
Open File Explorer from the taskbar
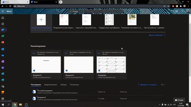point(21,105)
